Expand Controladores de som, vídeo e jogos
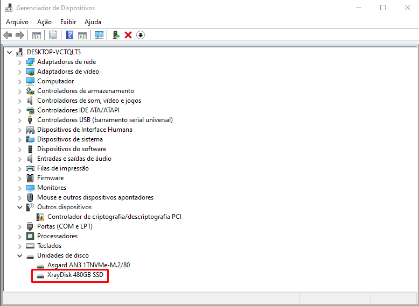419x306 pixels. tap(19, 101)
